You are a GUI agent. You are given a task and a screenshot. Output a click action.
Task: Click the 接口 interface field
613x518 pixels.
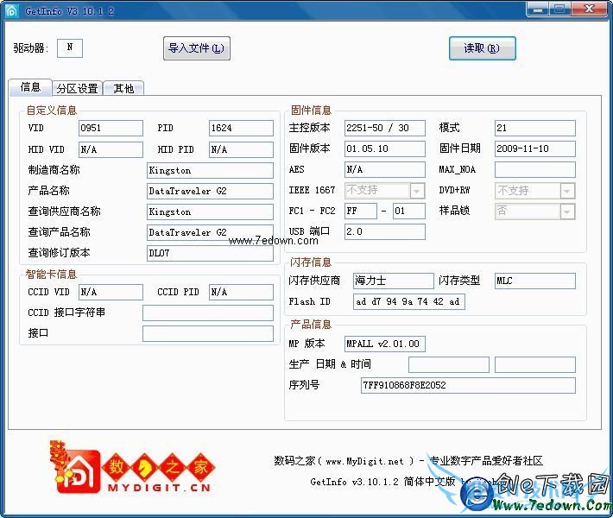(208, 334)
